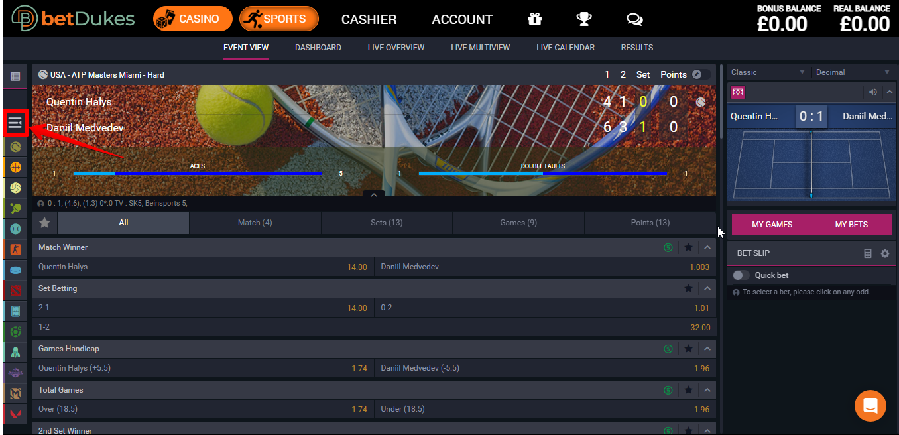
Task: Open the orange live support chat bubble
Action: coord(870,405)
